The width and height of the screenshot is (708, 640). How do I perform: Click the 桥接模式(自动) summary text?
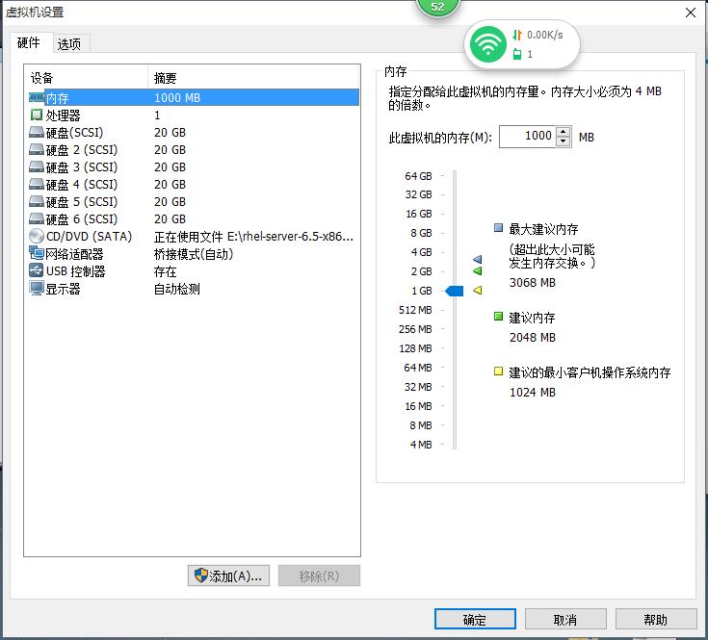[x=194, y=254]
